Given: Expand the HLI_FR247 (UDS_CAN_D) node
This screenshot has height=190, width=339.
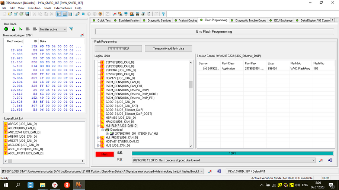Looking at the screenshot, I should click(x=98, y=138).
